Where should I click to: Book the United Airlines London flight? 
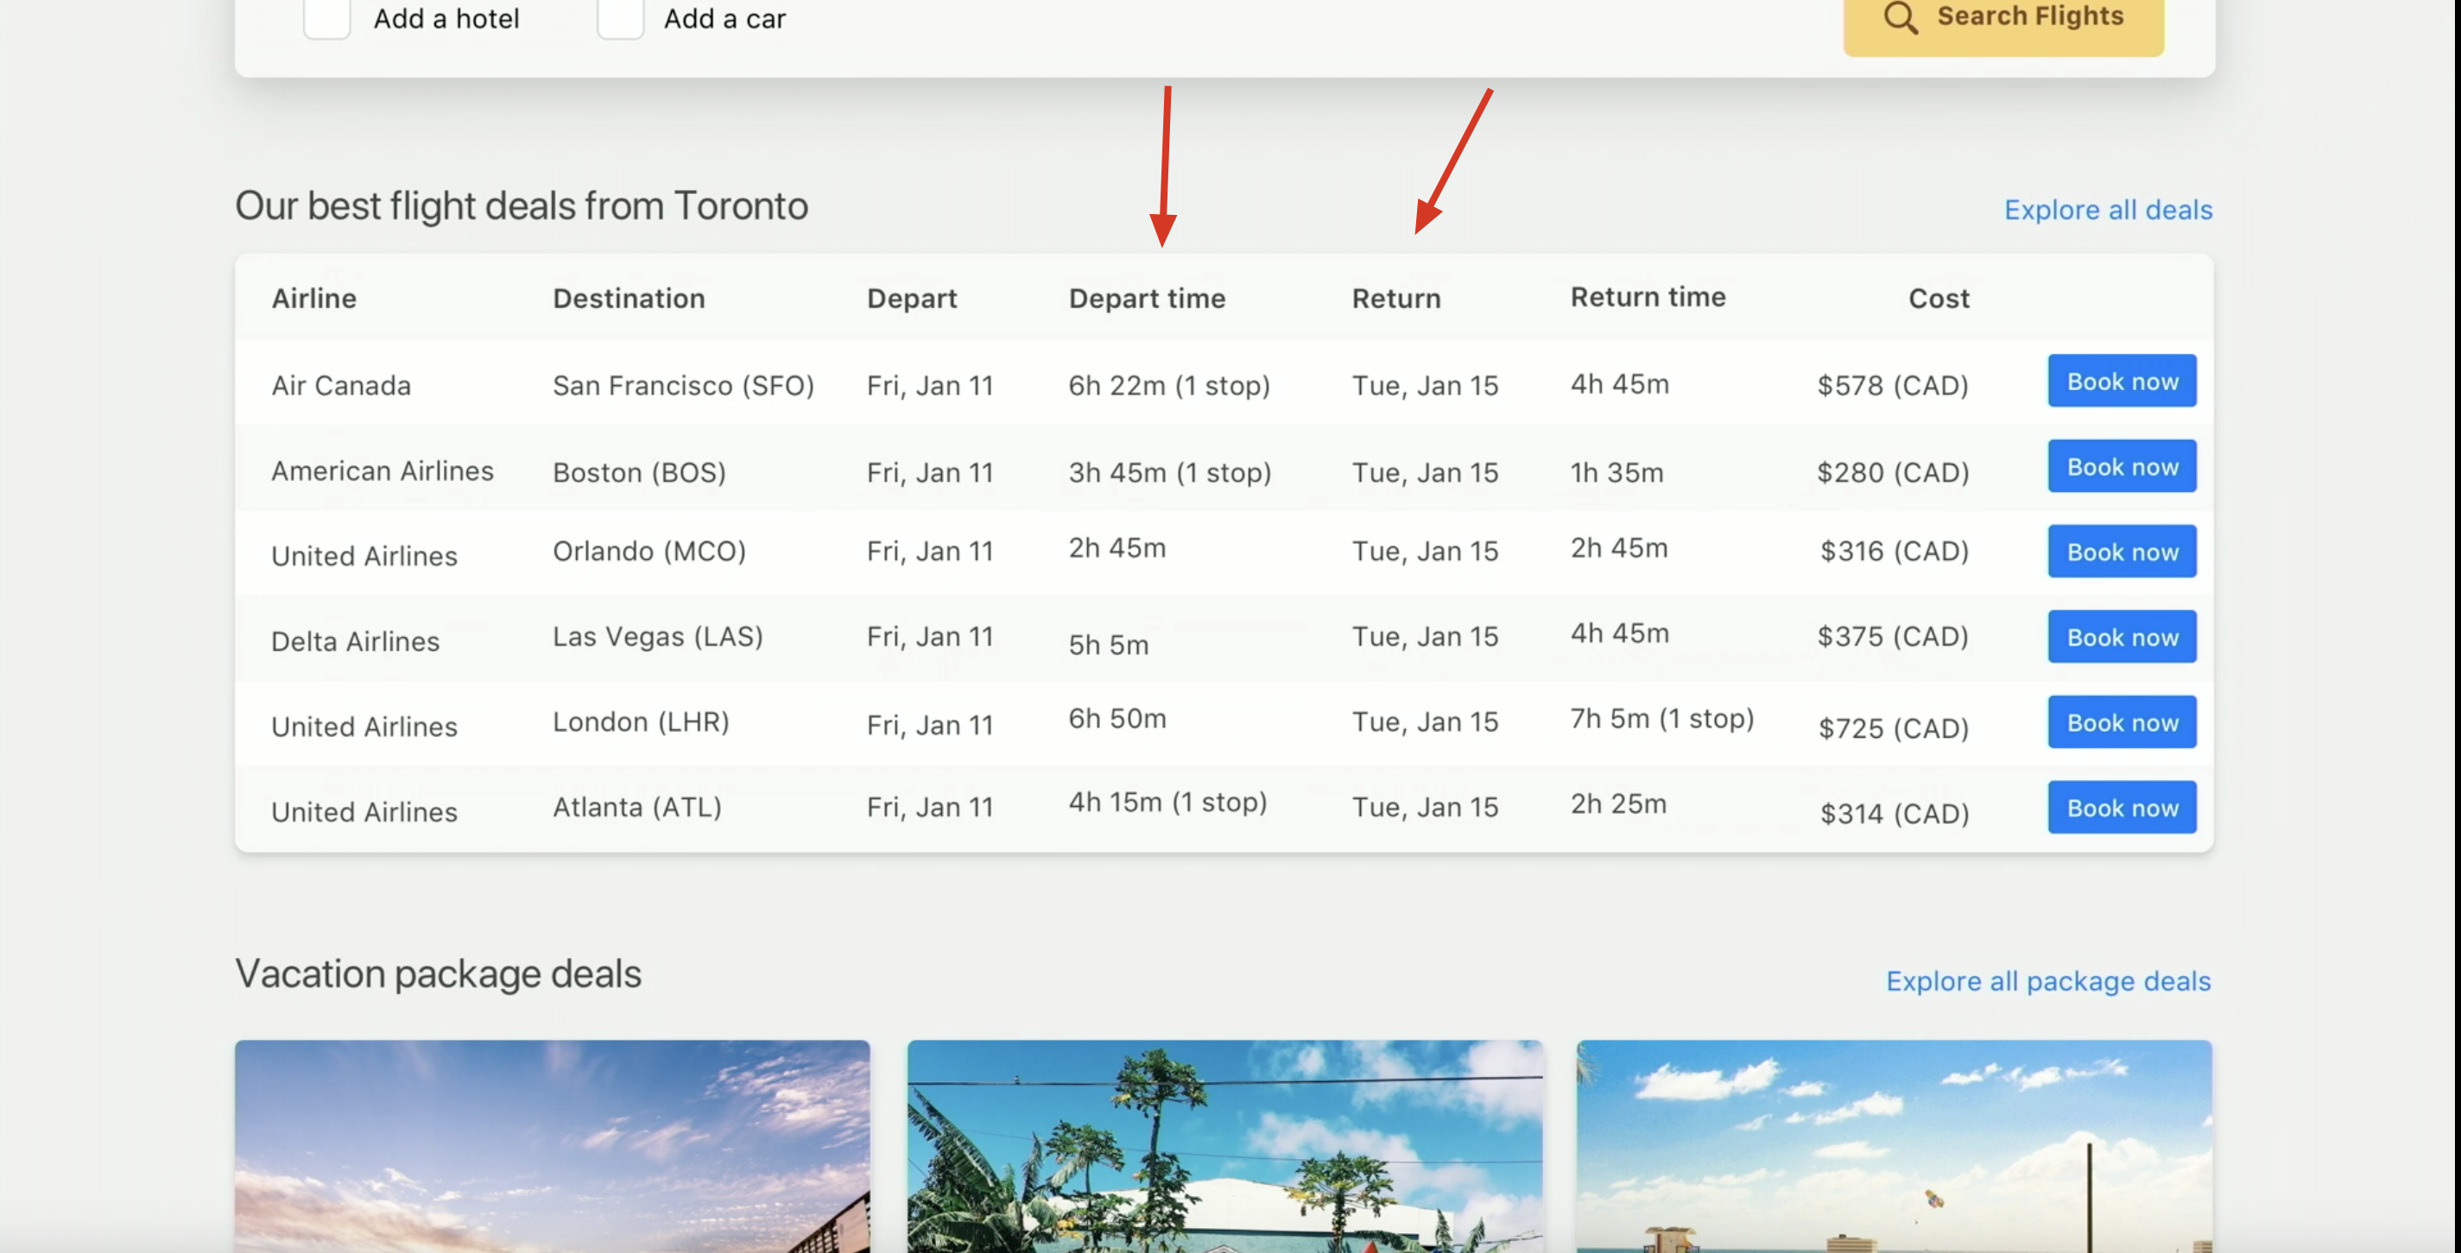click(2121, 722)
